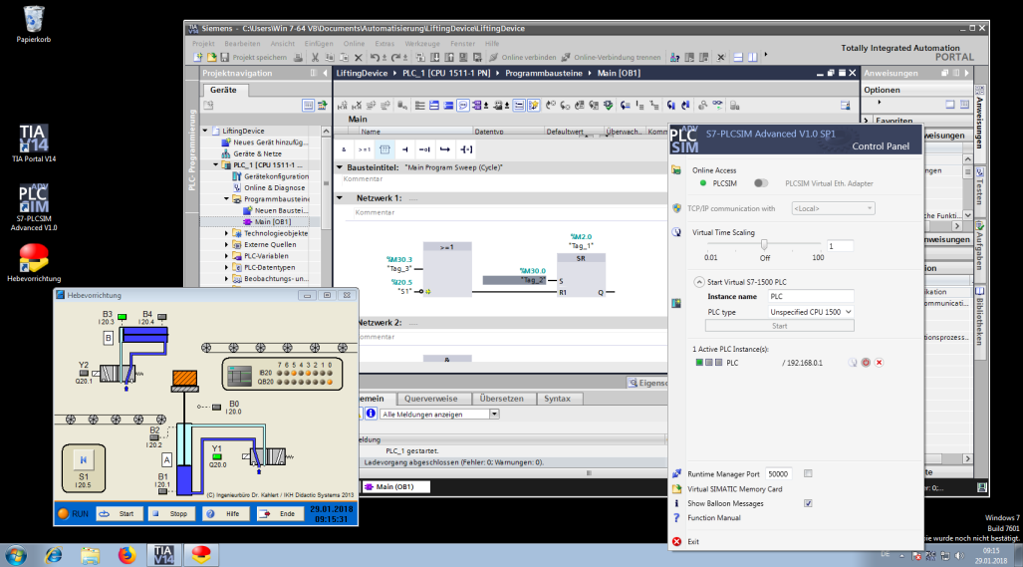Screen dimensions: 1023x567
Task: Open the Papierkorb recycle bin
Action: 33,24
